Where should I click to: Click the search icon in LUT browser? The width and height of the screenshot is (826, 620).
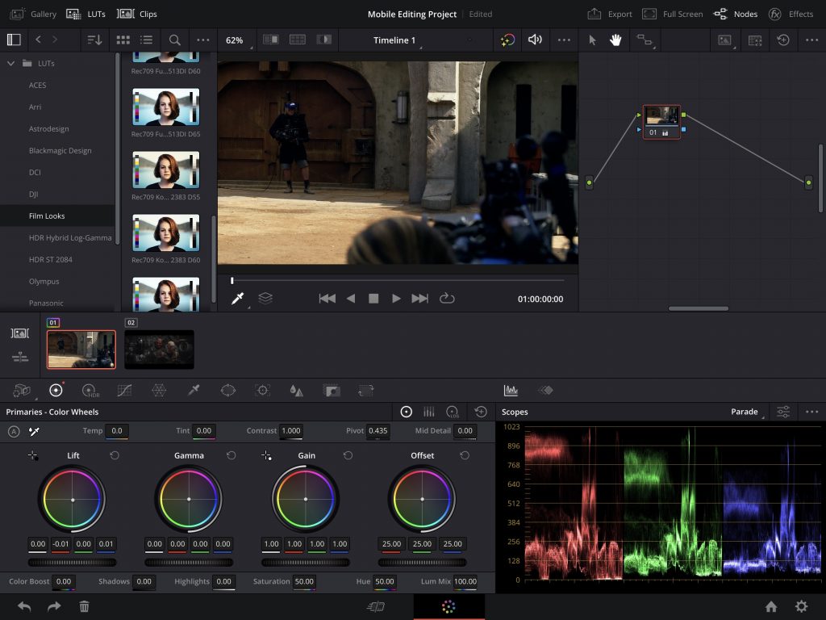(x=175, y=40)
